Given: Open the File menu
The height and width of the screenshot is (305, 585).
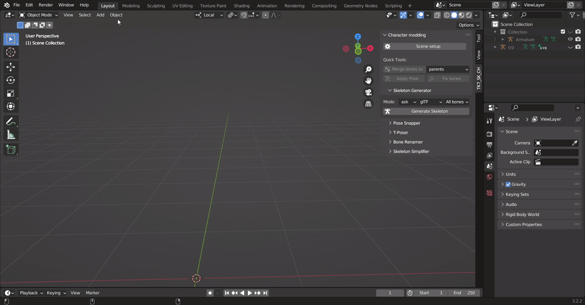Looking at the screenshot, I should (17, 5).
